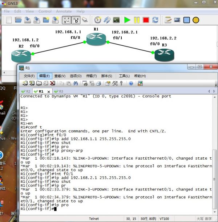Switch to the R3 session tab
Image resolution: width=218 pixels, height=222 pixels.
[58, 91]
